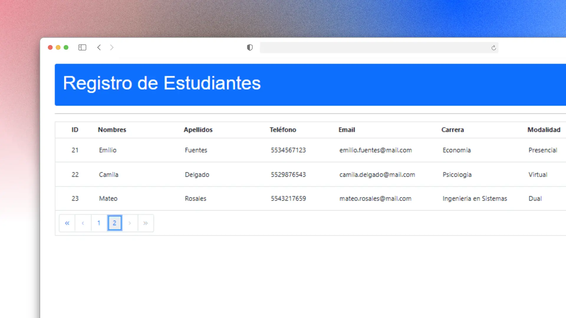The height and width of the screenshot is (318, 566).
Task: Click the first-page double-chevron pagination icon
Action: [67, 223]
